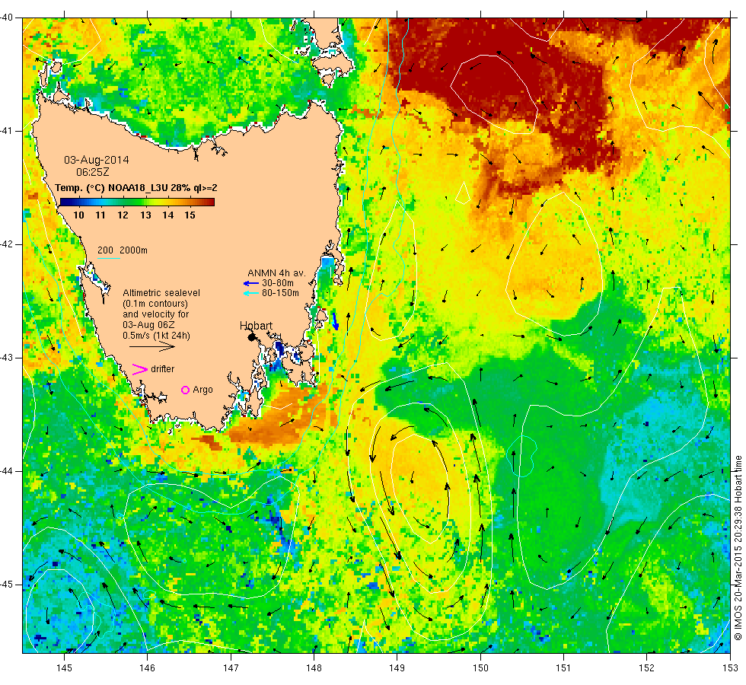Click the '-45' latitude axis label
The height and width of the screenshot is (685, 746).
tap(8, 585)
